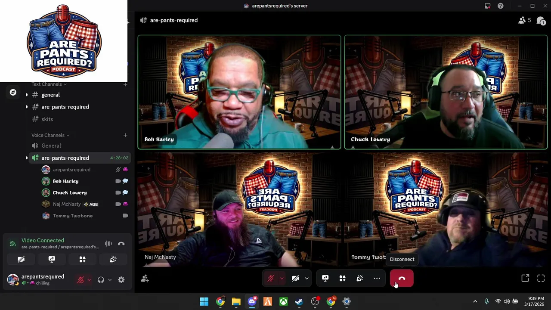
Task: Show hidden system tray icons
Action: (475, 301)
